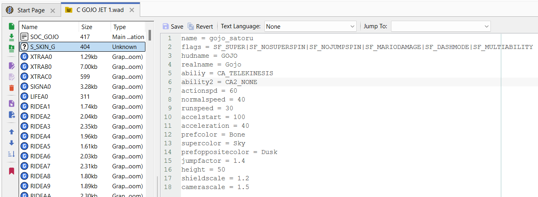
Task: Click the flags line in editor
Action: (357, 47)
